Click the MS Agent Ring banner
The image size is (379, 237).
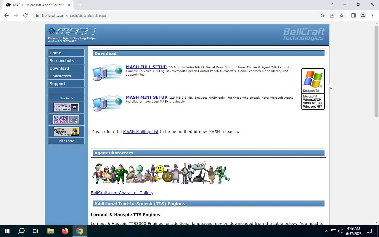66,119
